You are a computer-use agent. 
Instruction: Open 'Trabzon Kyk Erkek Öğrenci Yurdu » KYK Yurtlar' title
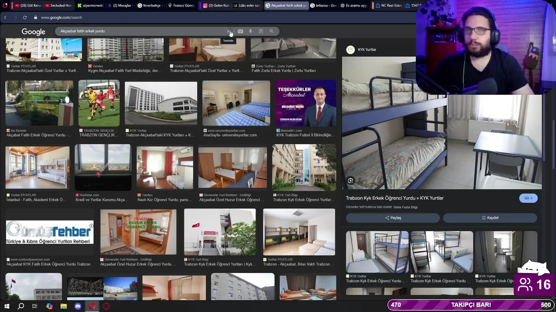[x=394, y=198]
